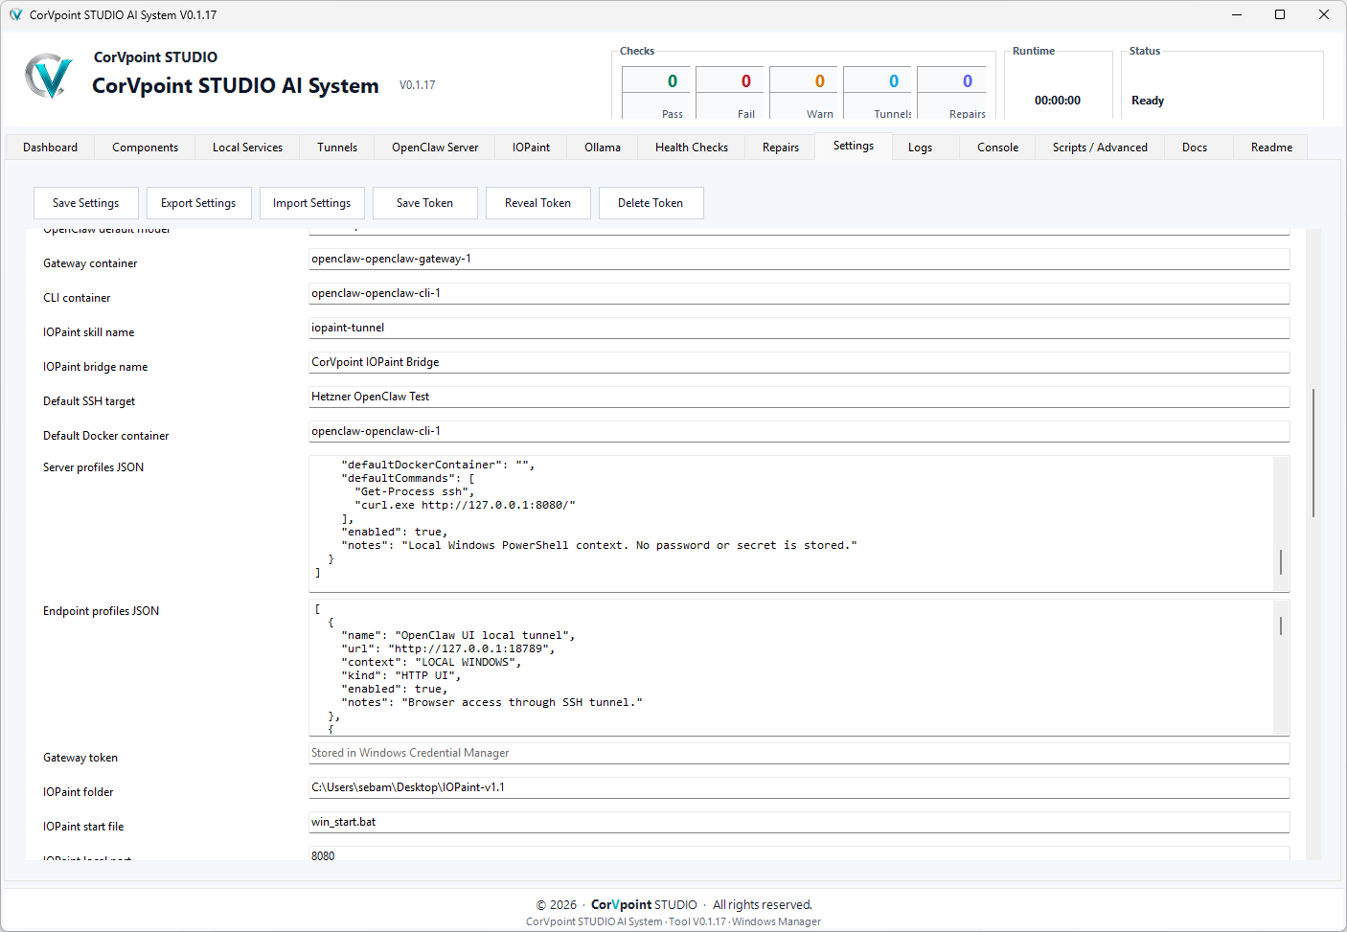Click the Gateway token field
1347x932 pixels.
799,754
